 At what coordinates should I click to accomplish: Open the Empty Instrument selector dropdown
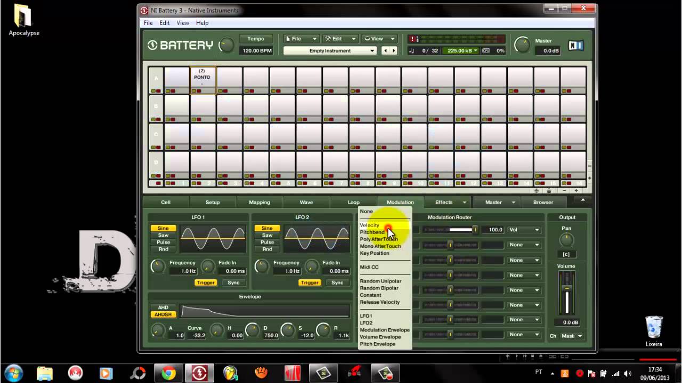(x=330, y=51)
